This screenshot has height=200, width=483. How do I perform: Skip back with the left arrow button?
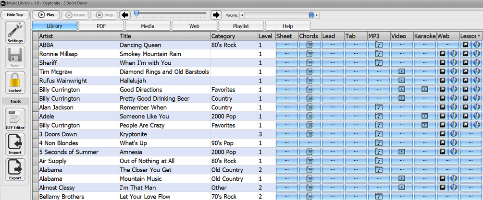[x=125, y=15]
